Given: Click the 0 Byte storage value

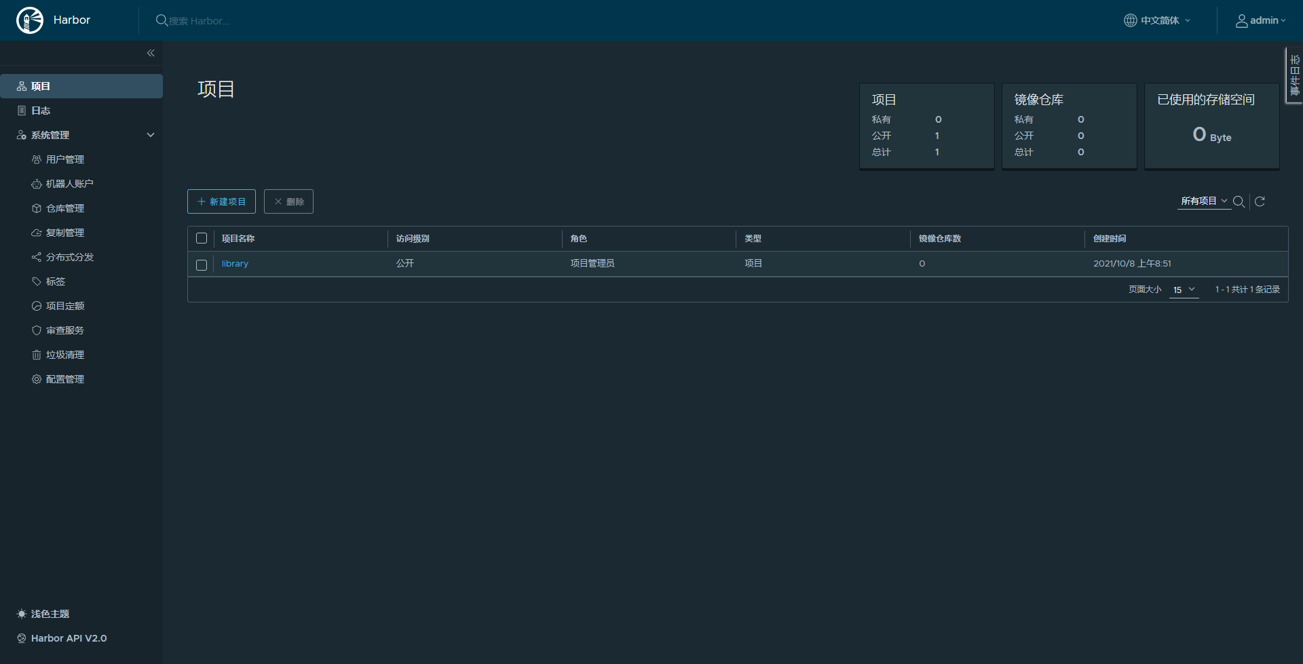Looking at the screenshot, I should (x=1212, y=135).
